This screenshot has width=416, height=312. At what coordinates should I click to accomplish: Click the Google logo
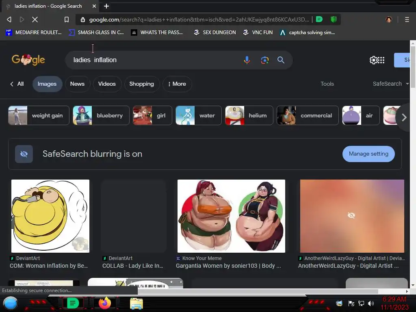(x=28, y=60)
